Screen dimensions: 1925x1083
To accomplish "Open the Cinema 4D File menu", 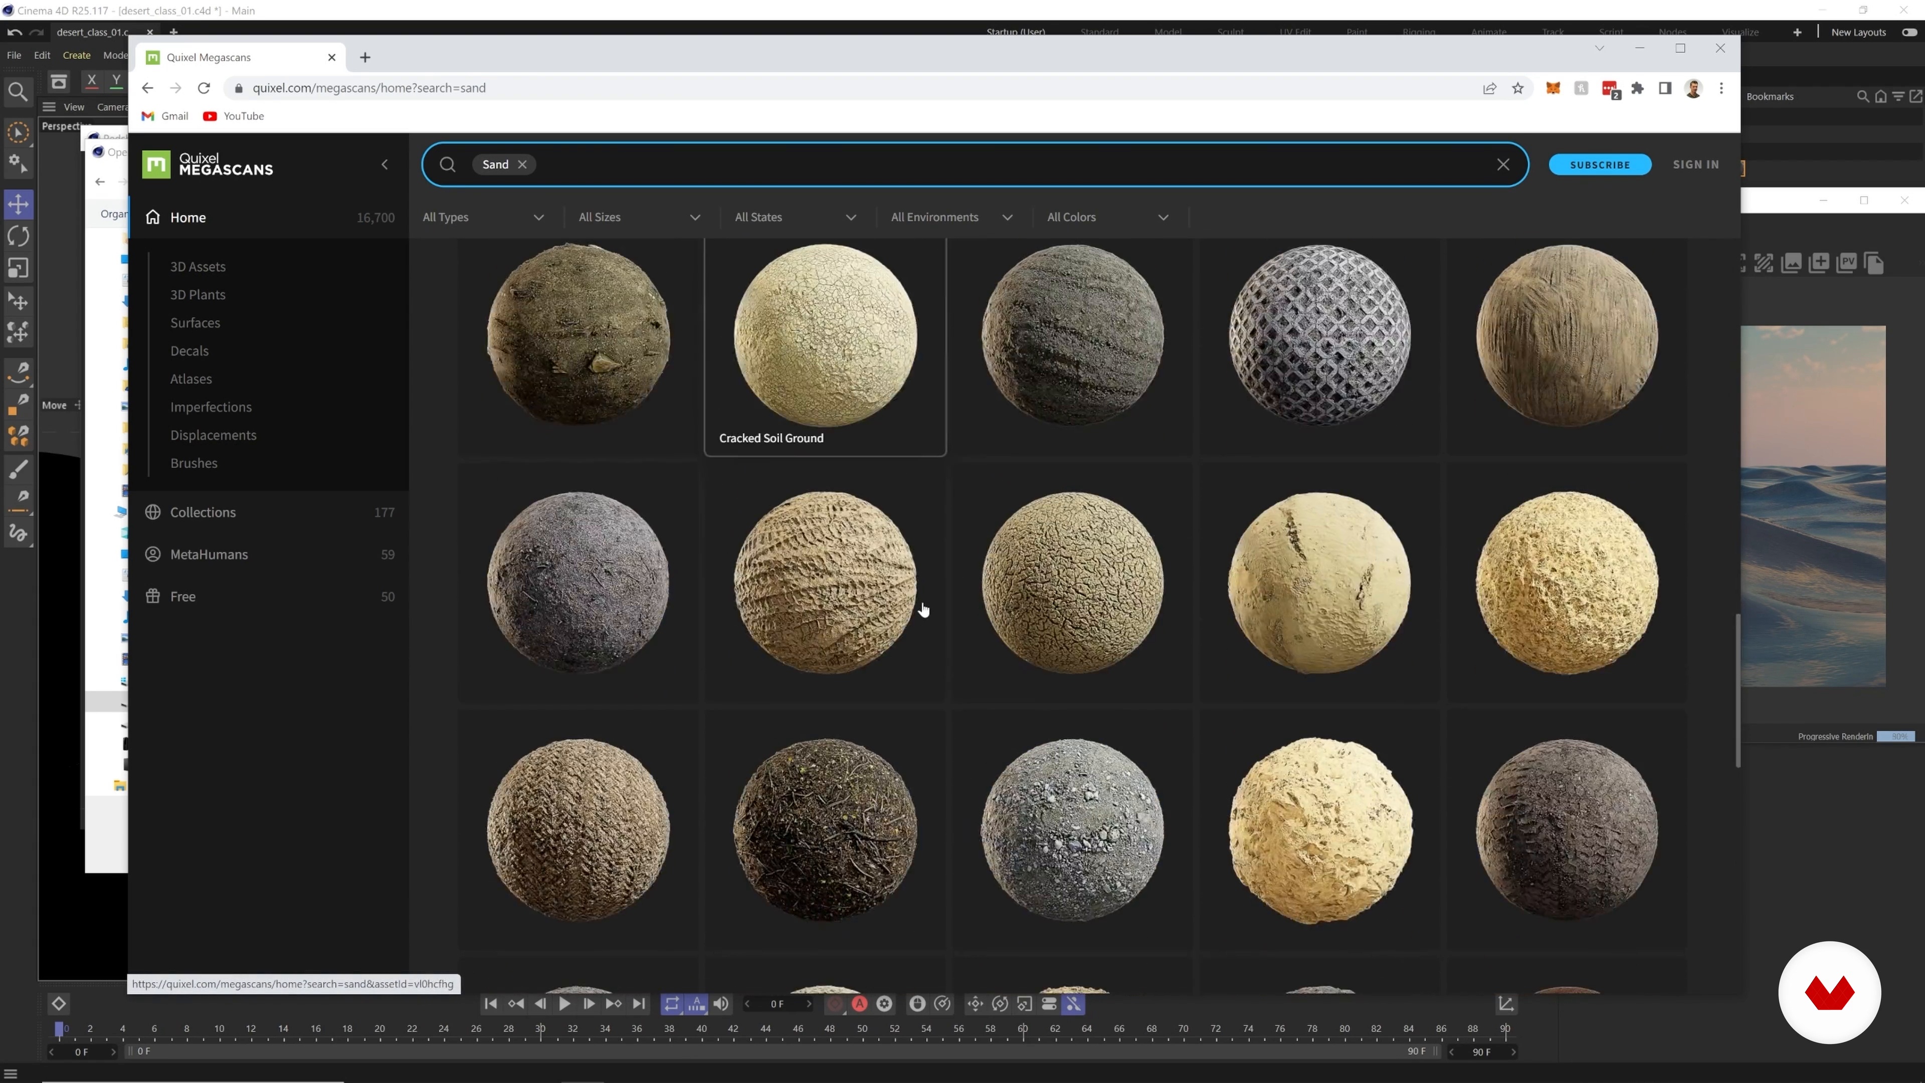I will tap(14, 55).
